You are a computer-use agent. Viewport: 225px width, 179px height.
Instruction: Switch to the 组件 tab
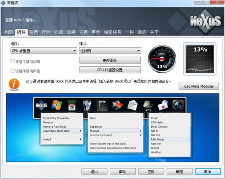(21, 32)
